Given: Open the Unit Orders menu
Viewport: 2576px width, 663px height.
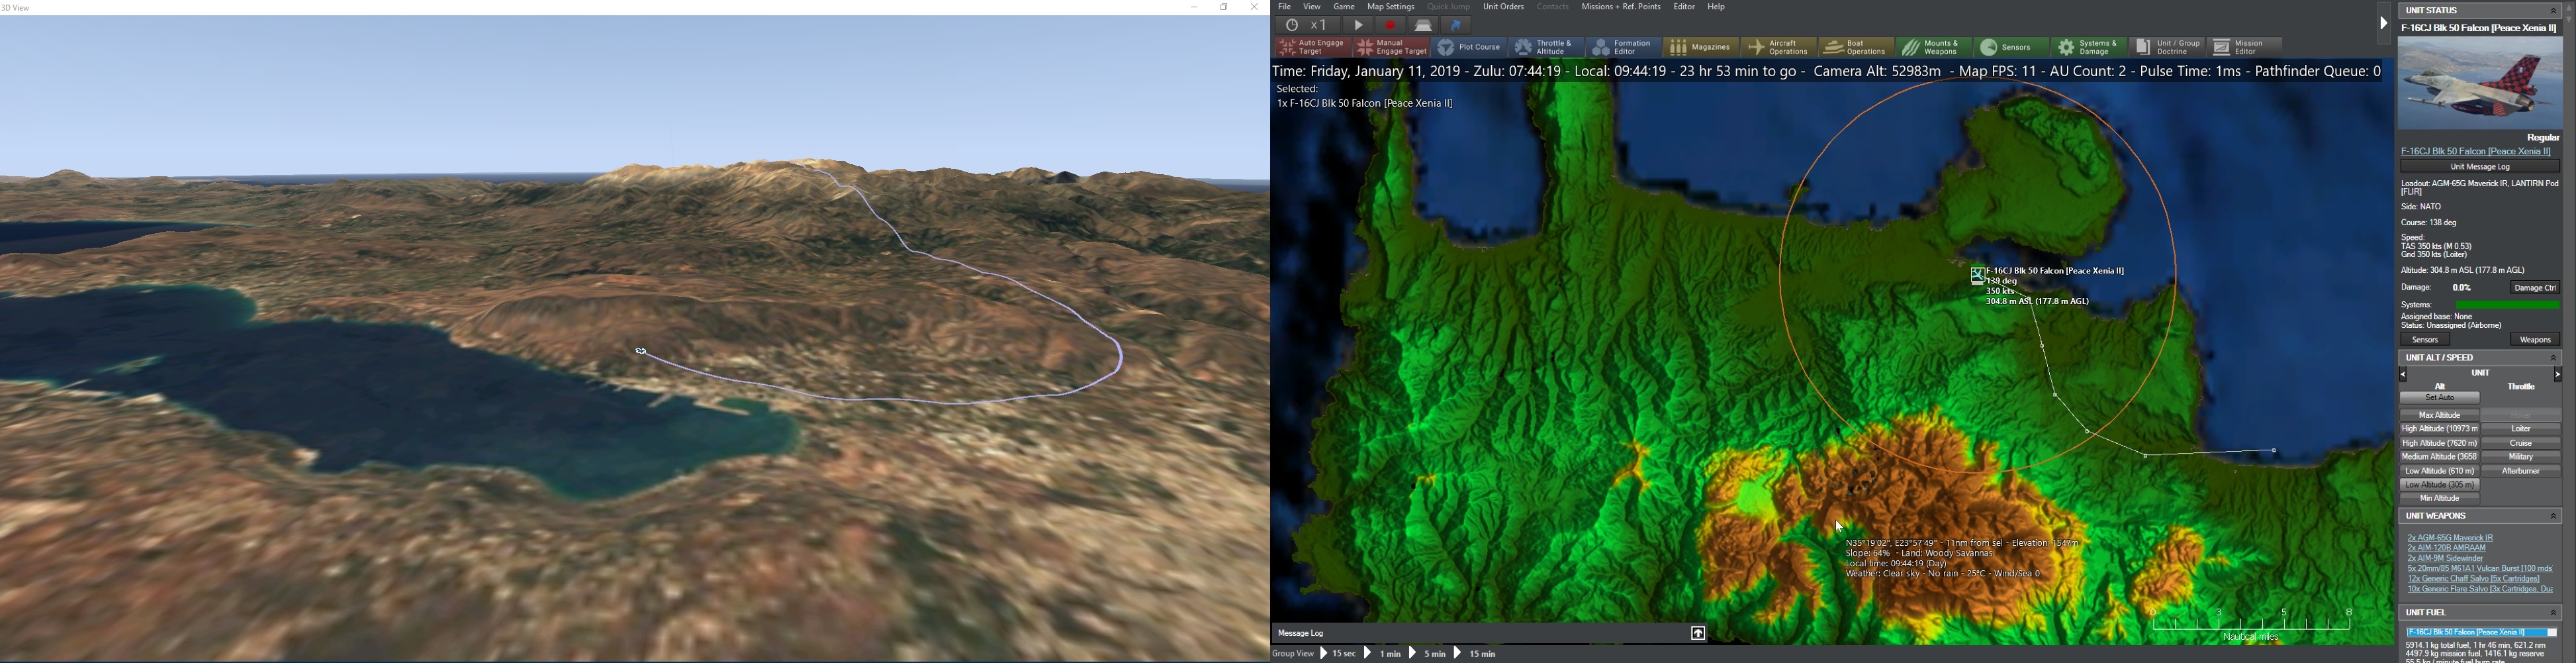Looking at the screenshot, I should point(1503,6).
